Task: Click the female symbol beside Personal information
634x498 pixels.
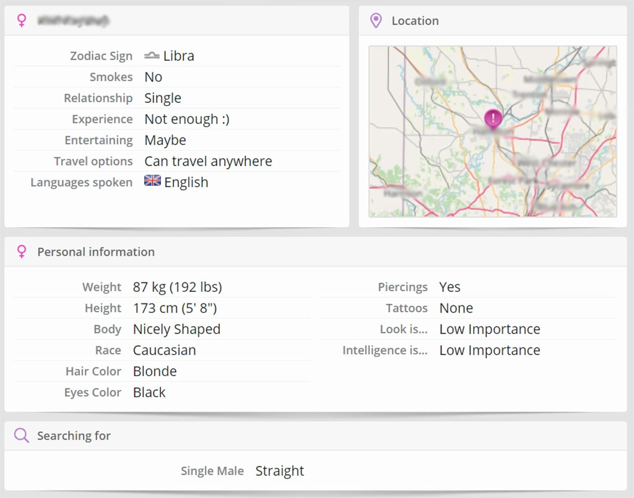Action: (x=22, y=251)
